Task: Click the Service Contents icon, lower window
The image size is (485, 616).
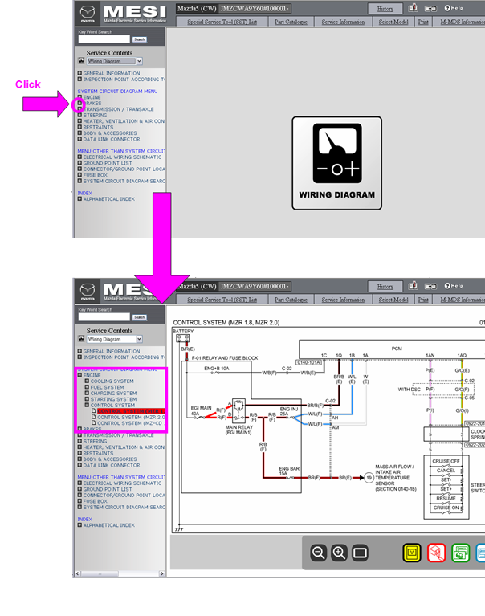Action: pos(81,339)
